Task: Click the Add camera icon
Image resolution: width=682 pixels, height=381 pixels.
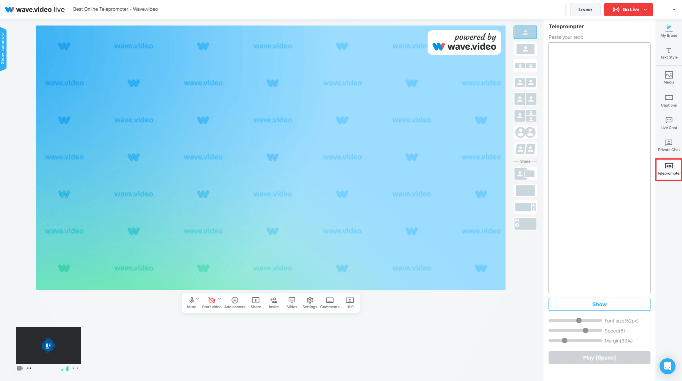Action: pos(235,302)
